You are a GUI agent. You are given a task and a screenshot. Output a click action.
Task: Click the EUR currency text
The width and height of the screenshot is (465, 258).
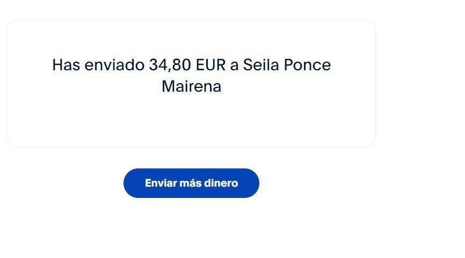tap(211, 65)
